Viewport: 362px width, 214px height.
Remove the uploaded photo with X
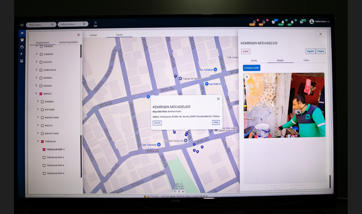pos(247,77)
